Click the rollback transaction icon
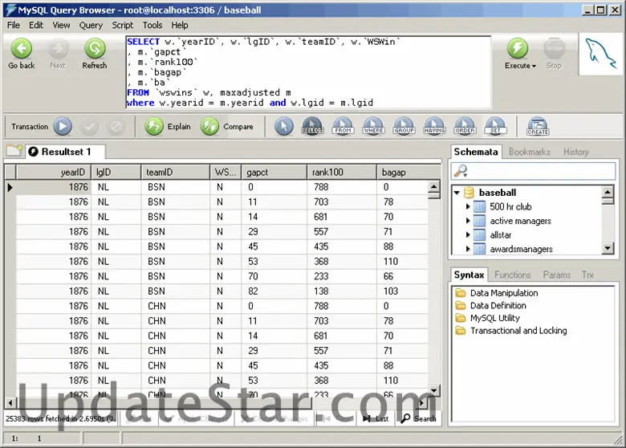The image size is (626, 448). tap(116, 127)
